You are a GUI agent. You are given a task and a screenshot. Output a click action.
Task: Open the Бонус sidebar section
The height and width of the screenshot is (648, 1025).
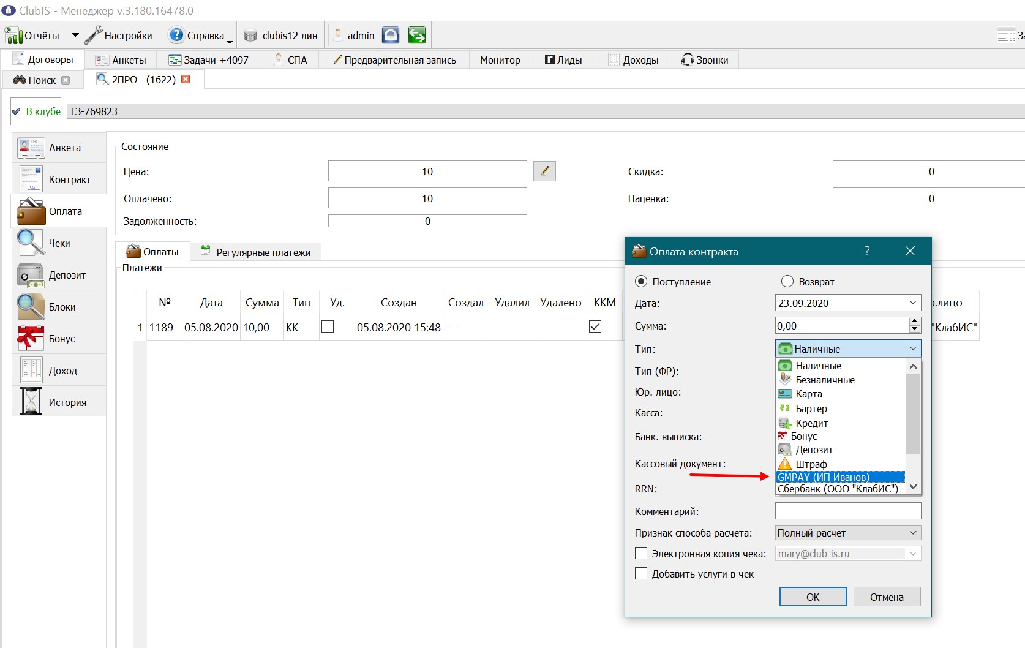59,339
